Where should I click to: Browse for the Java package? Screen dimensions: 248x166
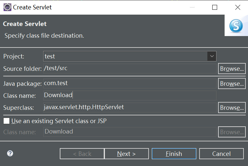[x=232, y=83]
